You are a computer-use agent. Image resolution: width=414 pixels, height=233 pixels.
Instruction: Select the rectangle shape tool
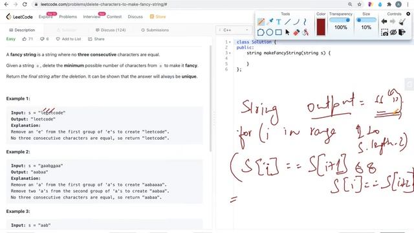279,32
